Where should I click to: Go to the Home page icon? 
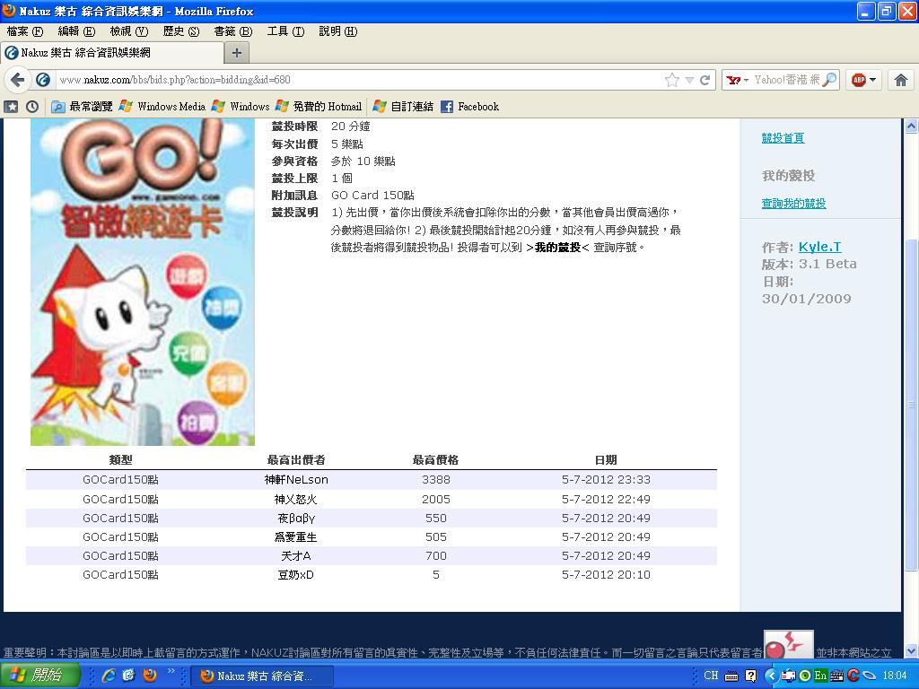click(x=901, y=80)
